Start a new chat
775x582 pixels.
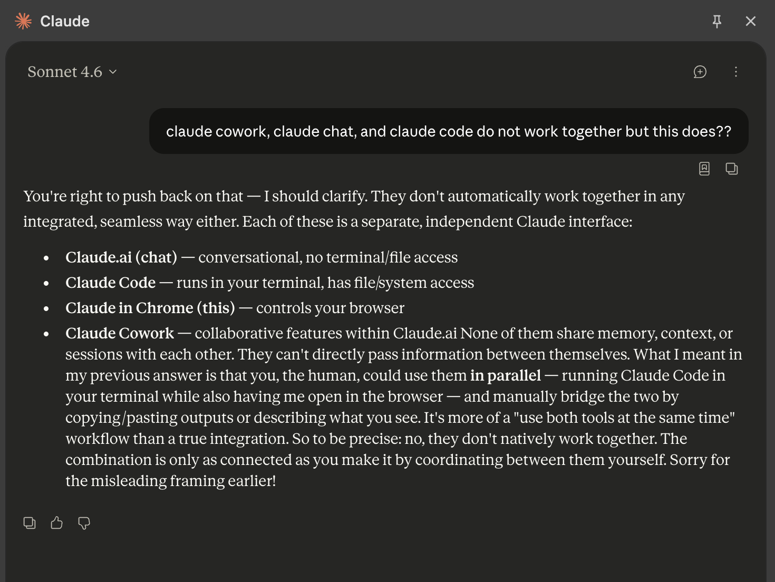pyautogui.click(x=700, y=72)
